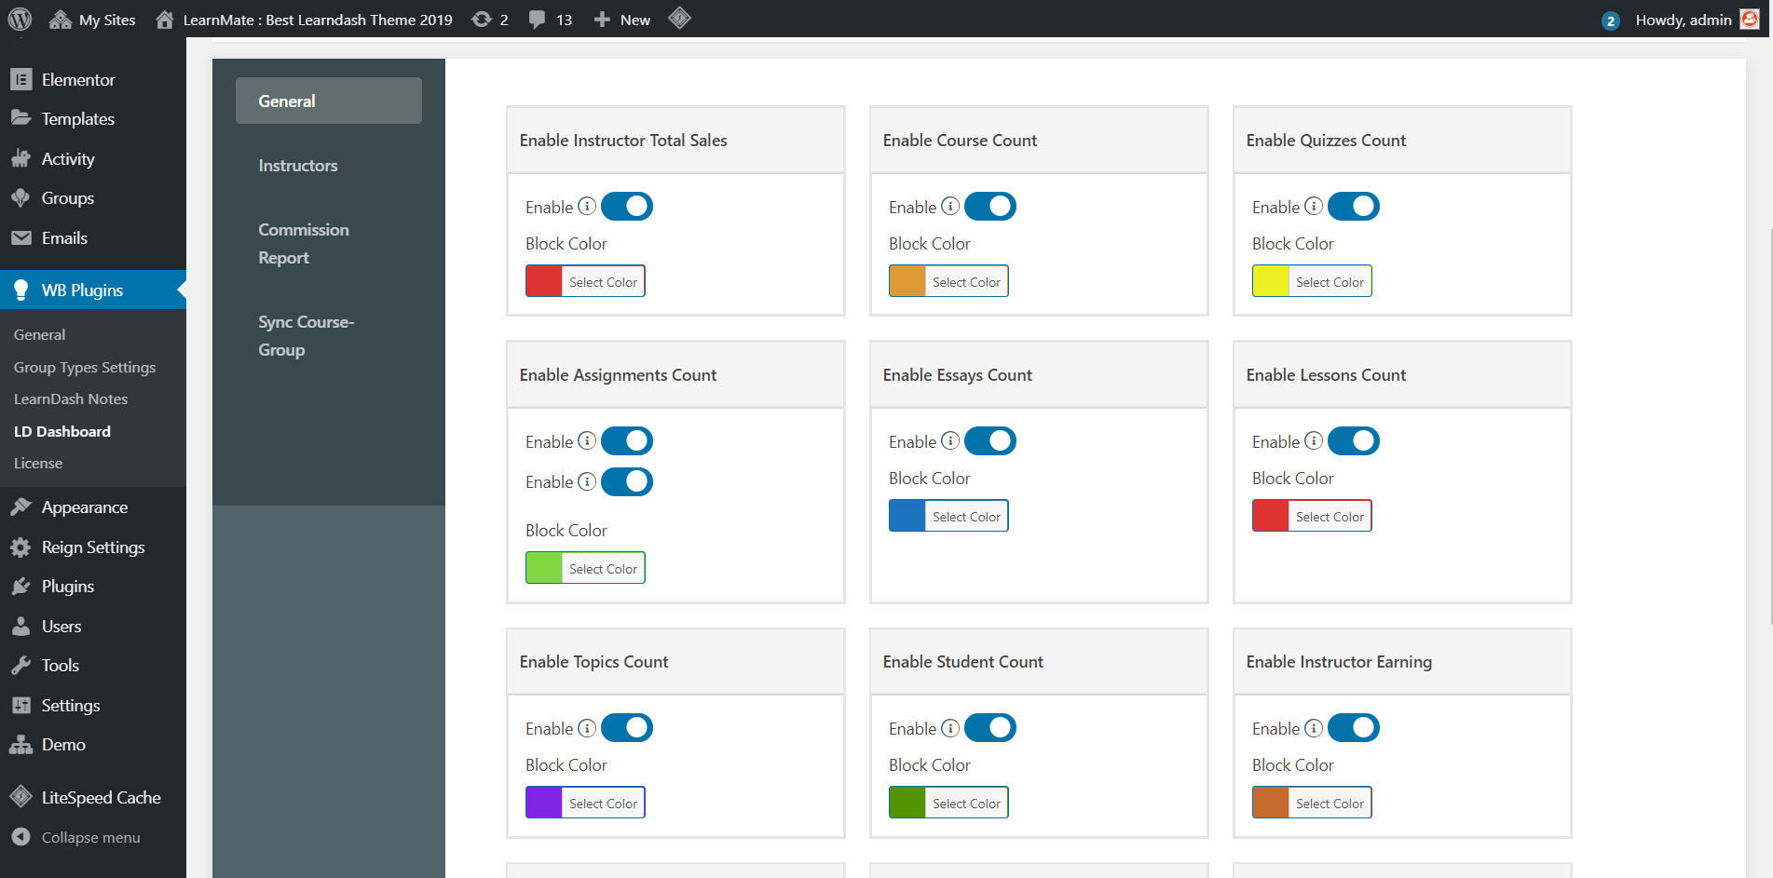This screenshot has height=878, width=1773.
Task: Click the info icon in Enable Student Count
Action: click(x=950, y=727)
